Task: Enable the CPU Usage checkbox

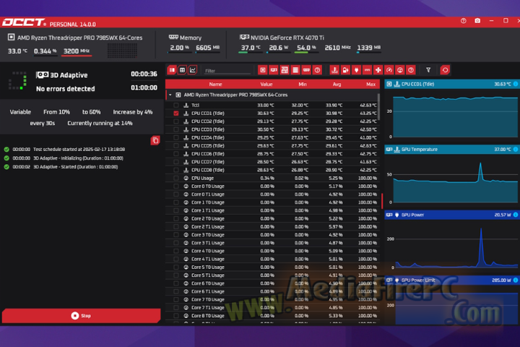Action: coord(176,178)
